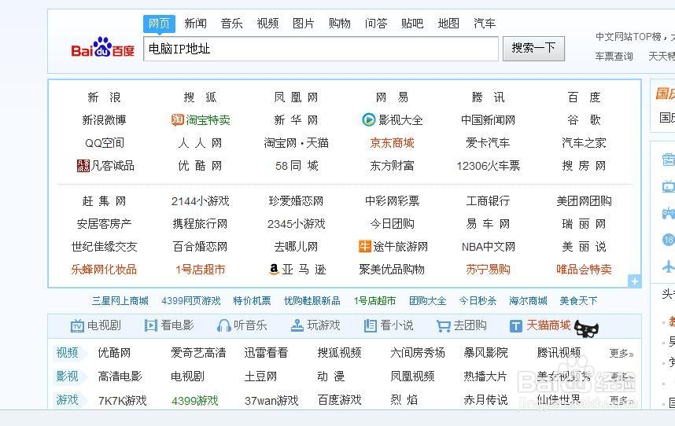Open the 12306火车票 link
Image resolution: width=675 pixels, height=426 pixels.
[489, 166]
